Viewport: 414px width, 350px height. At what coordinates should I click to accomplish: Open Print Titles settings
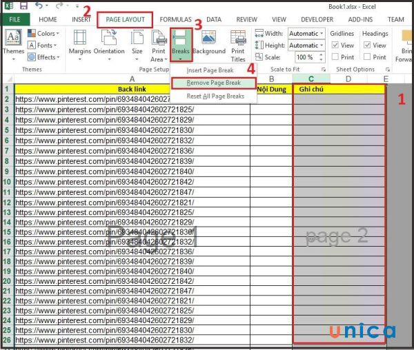tap(238, 46)
